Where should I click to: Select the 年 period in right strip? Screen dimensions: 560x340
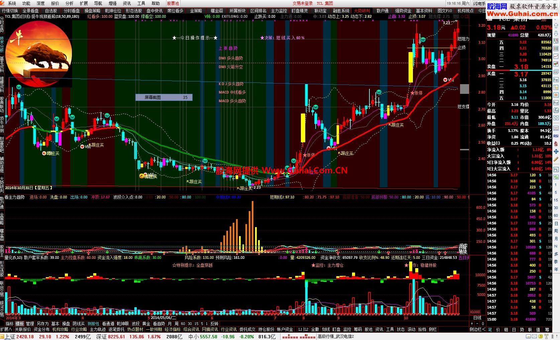[x=556, y=269]
